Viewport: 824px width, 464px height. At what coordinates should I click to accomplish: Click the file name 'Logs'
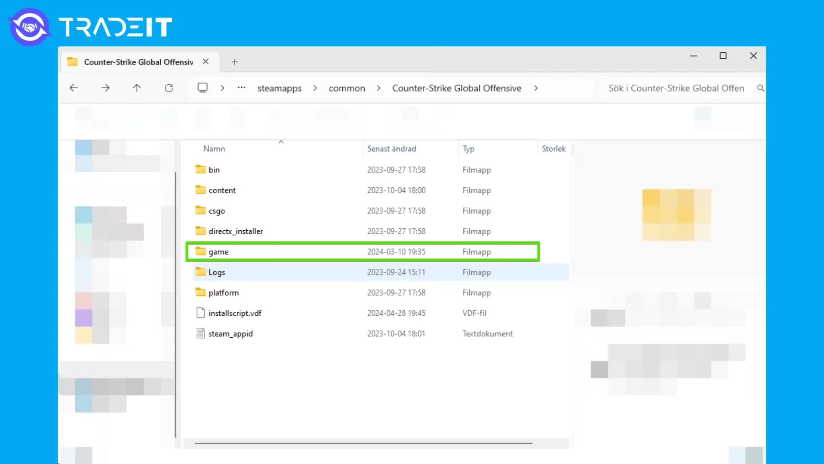pyautogui.click(x=217, y=272)
